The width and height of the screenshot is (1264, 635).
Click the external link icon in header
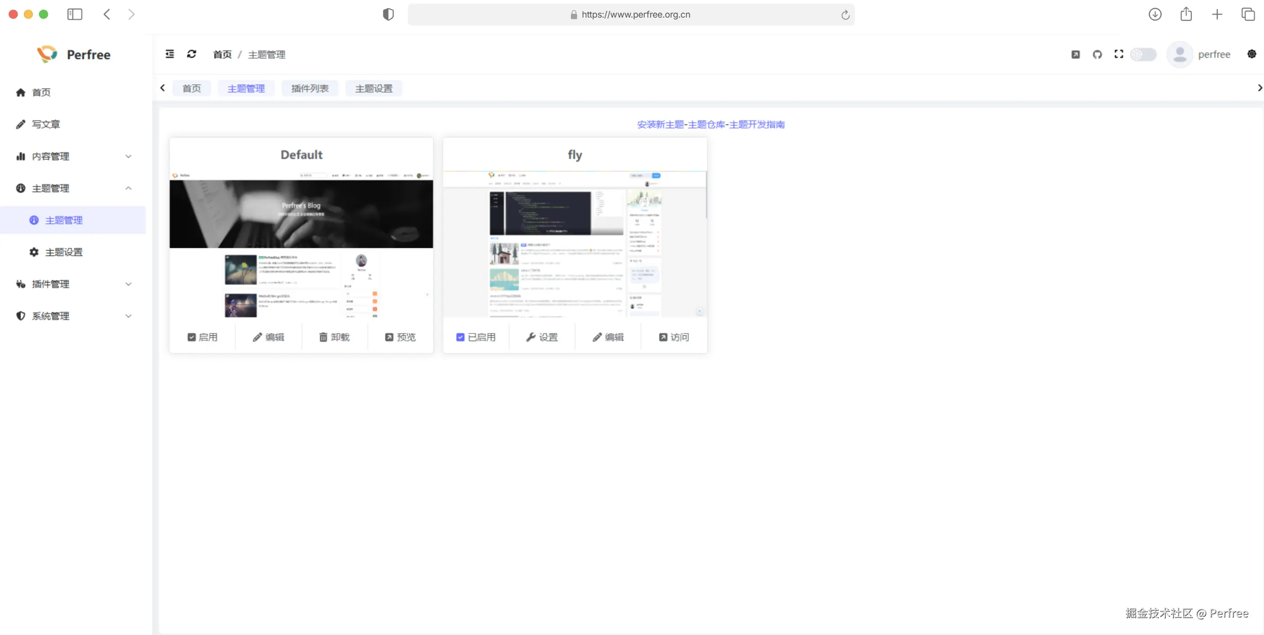(1076, 55)
